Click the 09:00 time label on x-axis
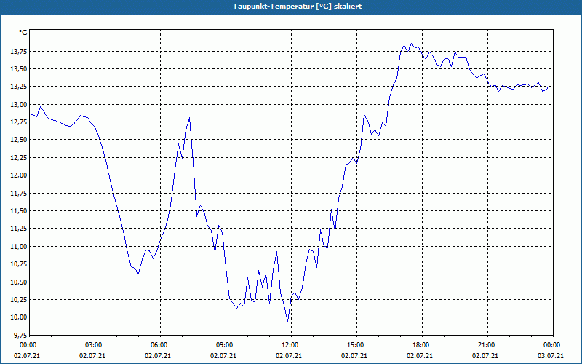The height and width of the screenshot is (364, 582). point(226,345)
